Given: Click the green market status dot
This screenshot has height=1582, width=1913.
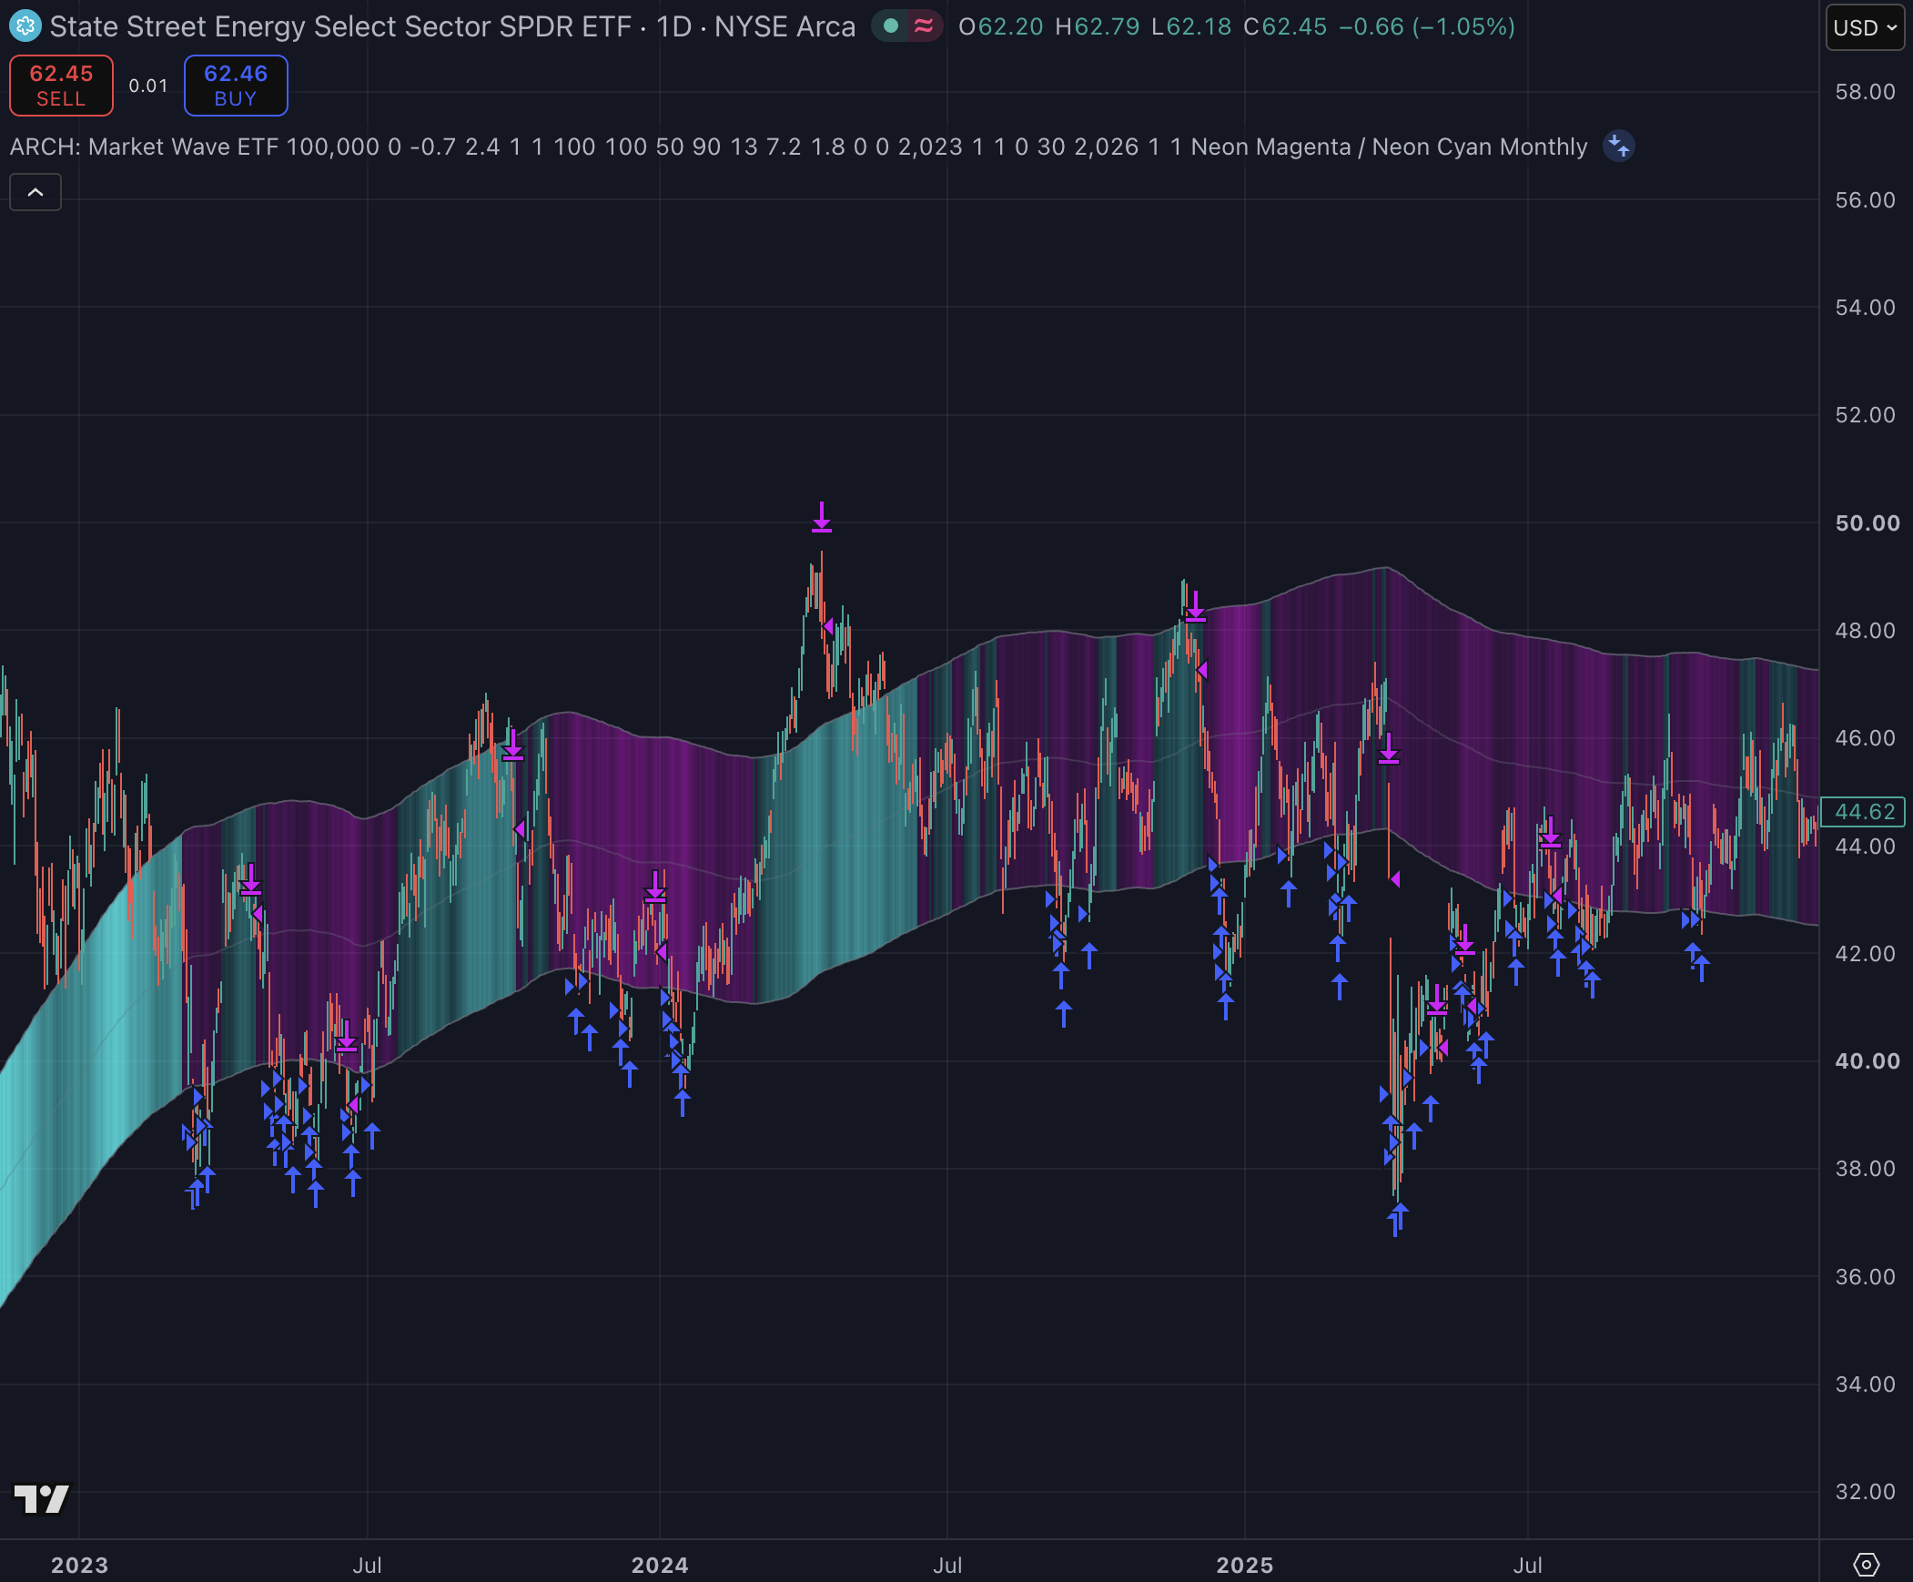Looking at the screenshot, I should pos(891,26).
